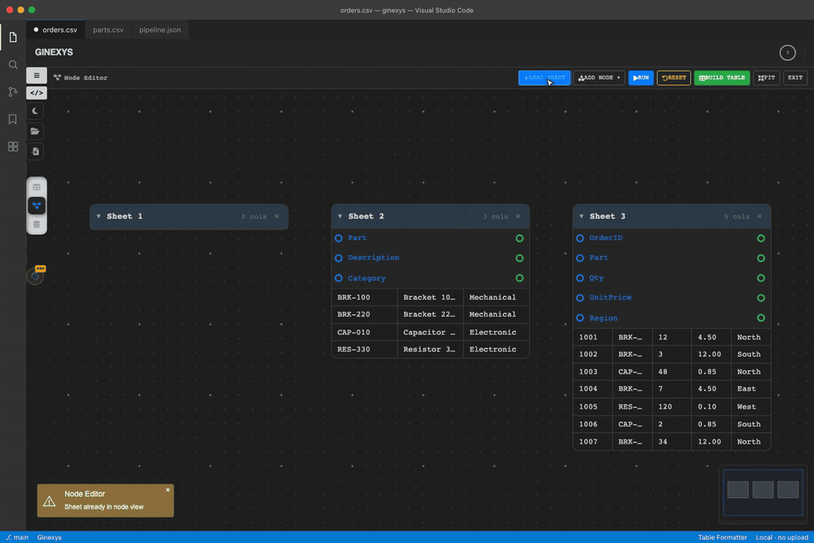Toggle dark mode with the moon icon
This screenshot has height=543, width=814.
click(35, 111)
